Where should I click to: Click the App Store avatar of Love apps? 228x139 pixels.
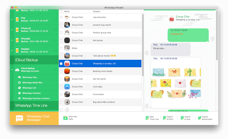coord(67,87)
